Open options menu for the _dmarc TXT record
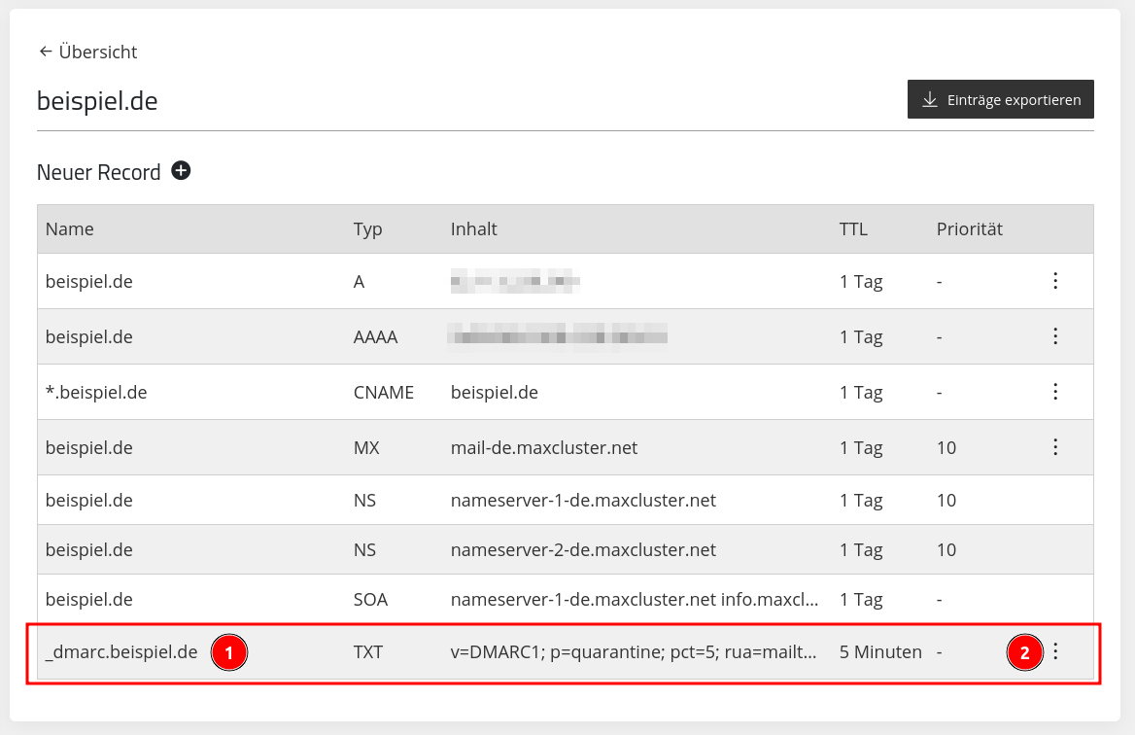1135x735 pixels. tap(1055, 651)
